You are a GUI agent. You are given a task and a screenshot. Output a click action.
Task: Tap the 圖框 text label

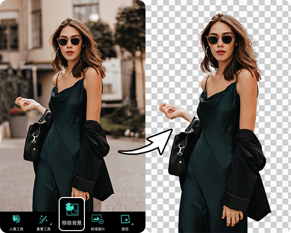click(125, 229)
